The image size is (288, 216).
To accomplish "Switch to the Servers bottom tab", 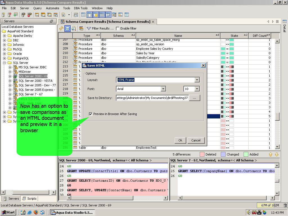I will pos(12,199).
